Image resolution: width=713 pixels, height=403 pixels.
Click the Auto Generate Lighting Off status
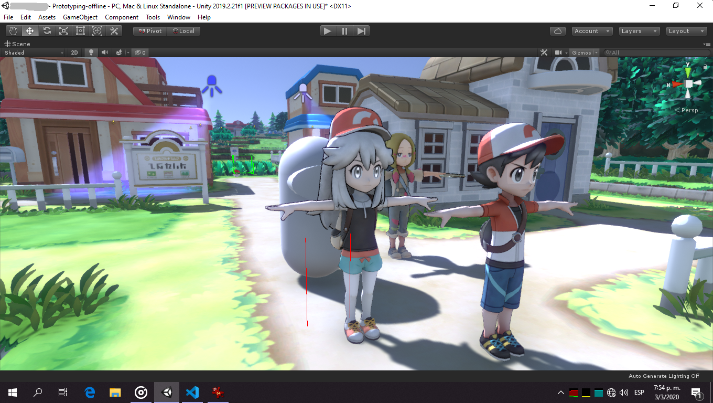(664, 376)
